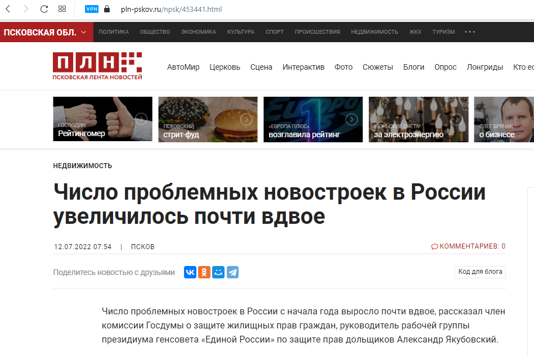The height and width of the screenshot is (356, 534).
Task: Share article on VK
Action: tap(190, 272)
